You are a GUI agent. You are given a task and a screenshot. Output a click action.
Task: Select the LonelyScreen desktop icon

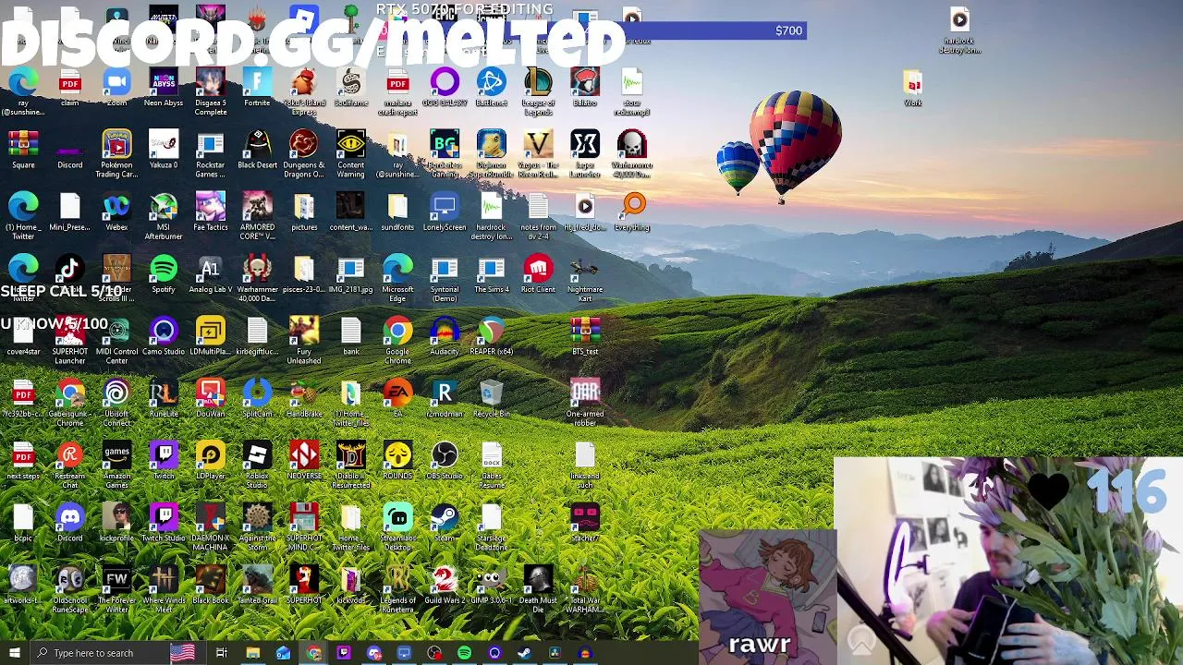point(445,212)
